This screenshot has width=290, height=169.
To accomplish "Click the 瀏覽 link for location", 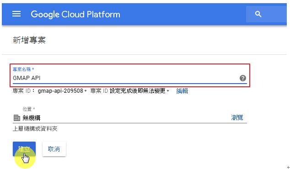I will tap(237, 117).
